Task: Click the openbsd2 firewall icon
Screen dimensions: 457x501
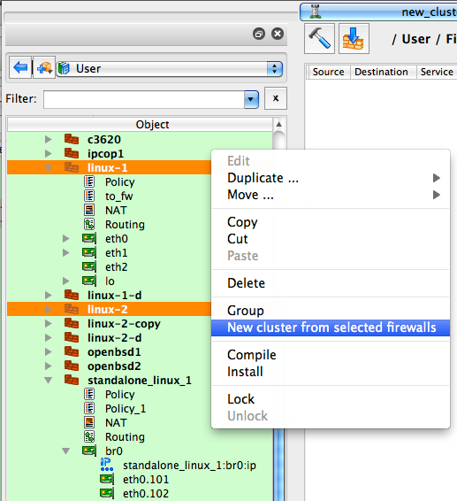Action: tap(72, 366)
